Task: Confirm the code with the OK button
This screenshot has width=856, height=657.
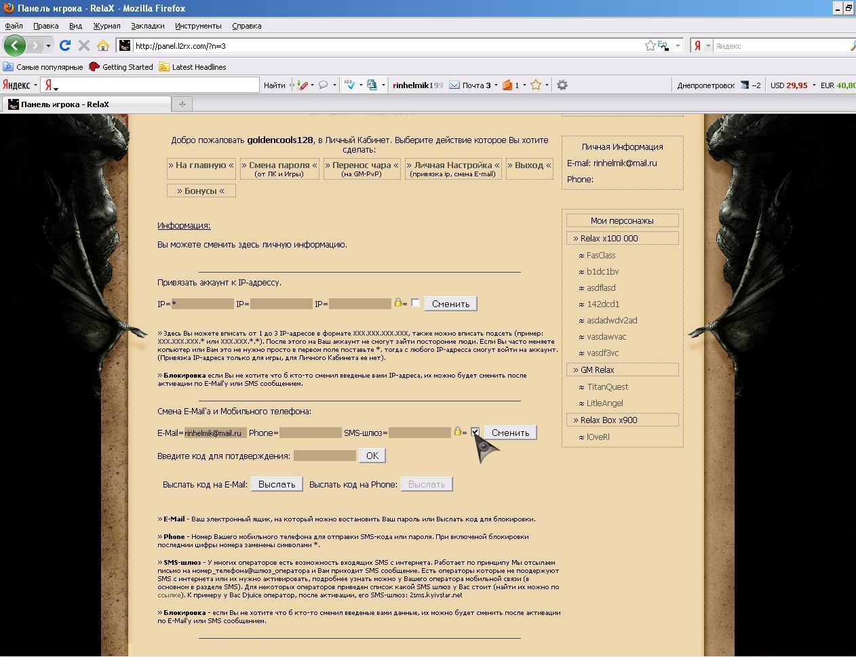Action: [372, 455]
